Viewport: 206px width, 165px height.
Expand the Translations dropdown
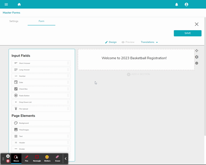149,42
